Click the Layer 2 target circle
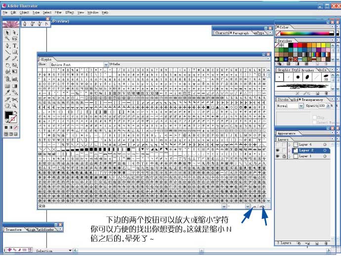341x256 pixels. [325, 150]
